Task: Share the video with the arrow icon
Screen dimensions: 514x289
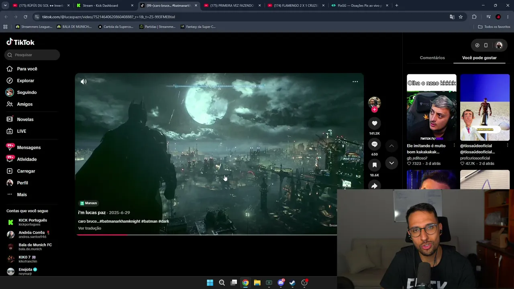Action: (374, 186)
